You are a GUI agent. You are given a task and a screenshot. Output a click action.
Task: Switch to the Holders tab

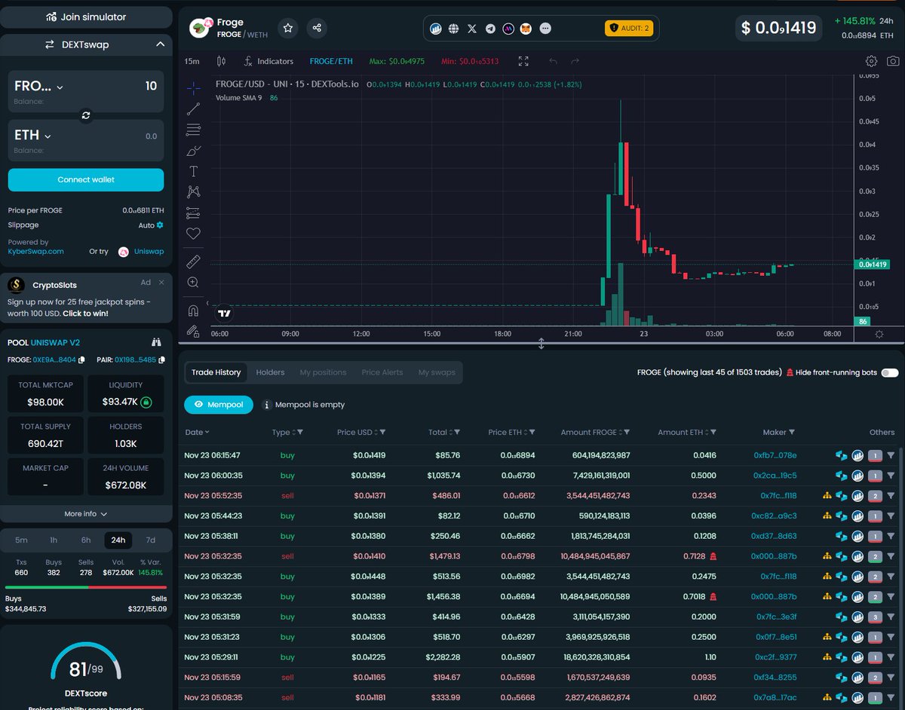point(270,372)
